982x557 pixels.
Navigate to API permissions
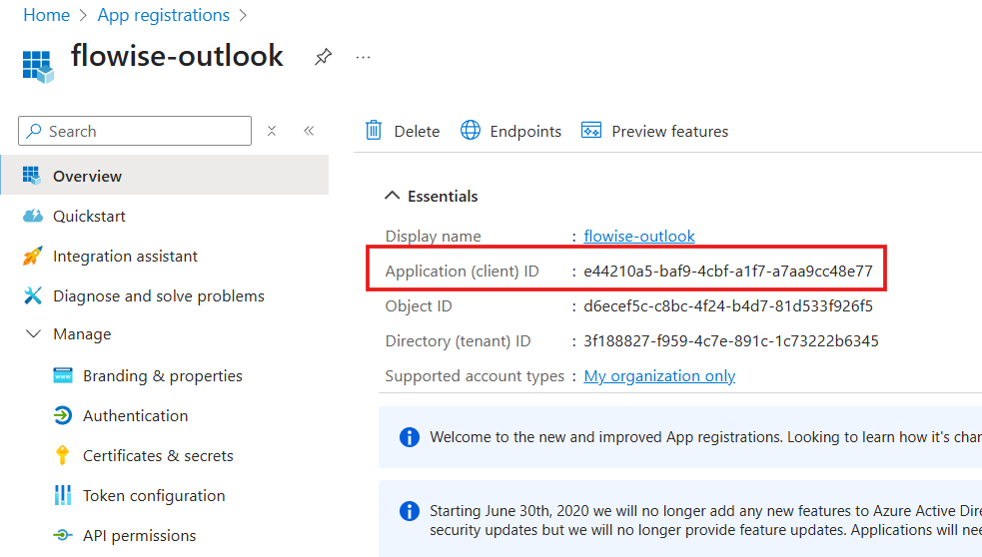(139, 535)
